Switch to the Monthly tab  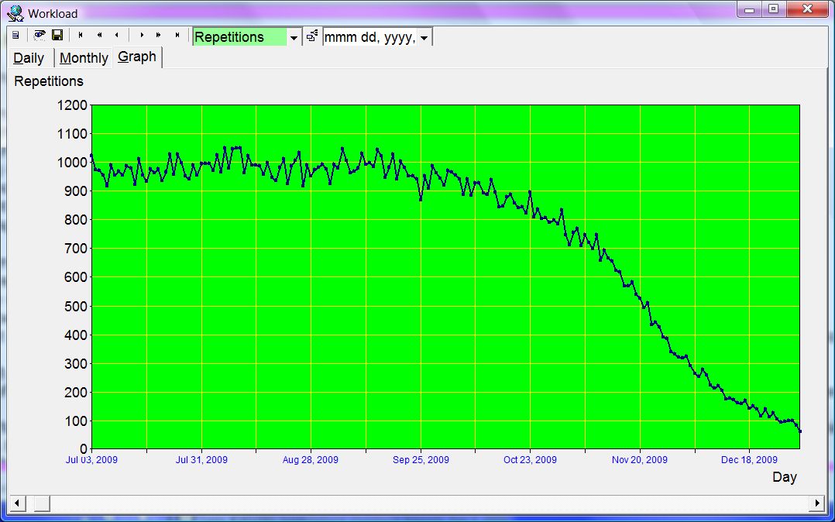(x=83, y=57)
